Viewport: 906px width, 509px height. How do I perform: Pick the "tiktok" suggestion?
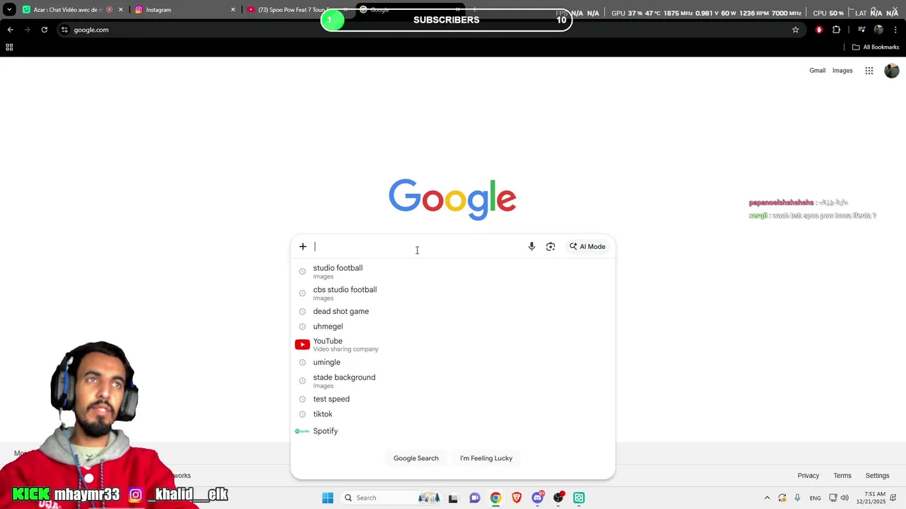click(x=453, y=414)
